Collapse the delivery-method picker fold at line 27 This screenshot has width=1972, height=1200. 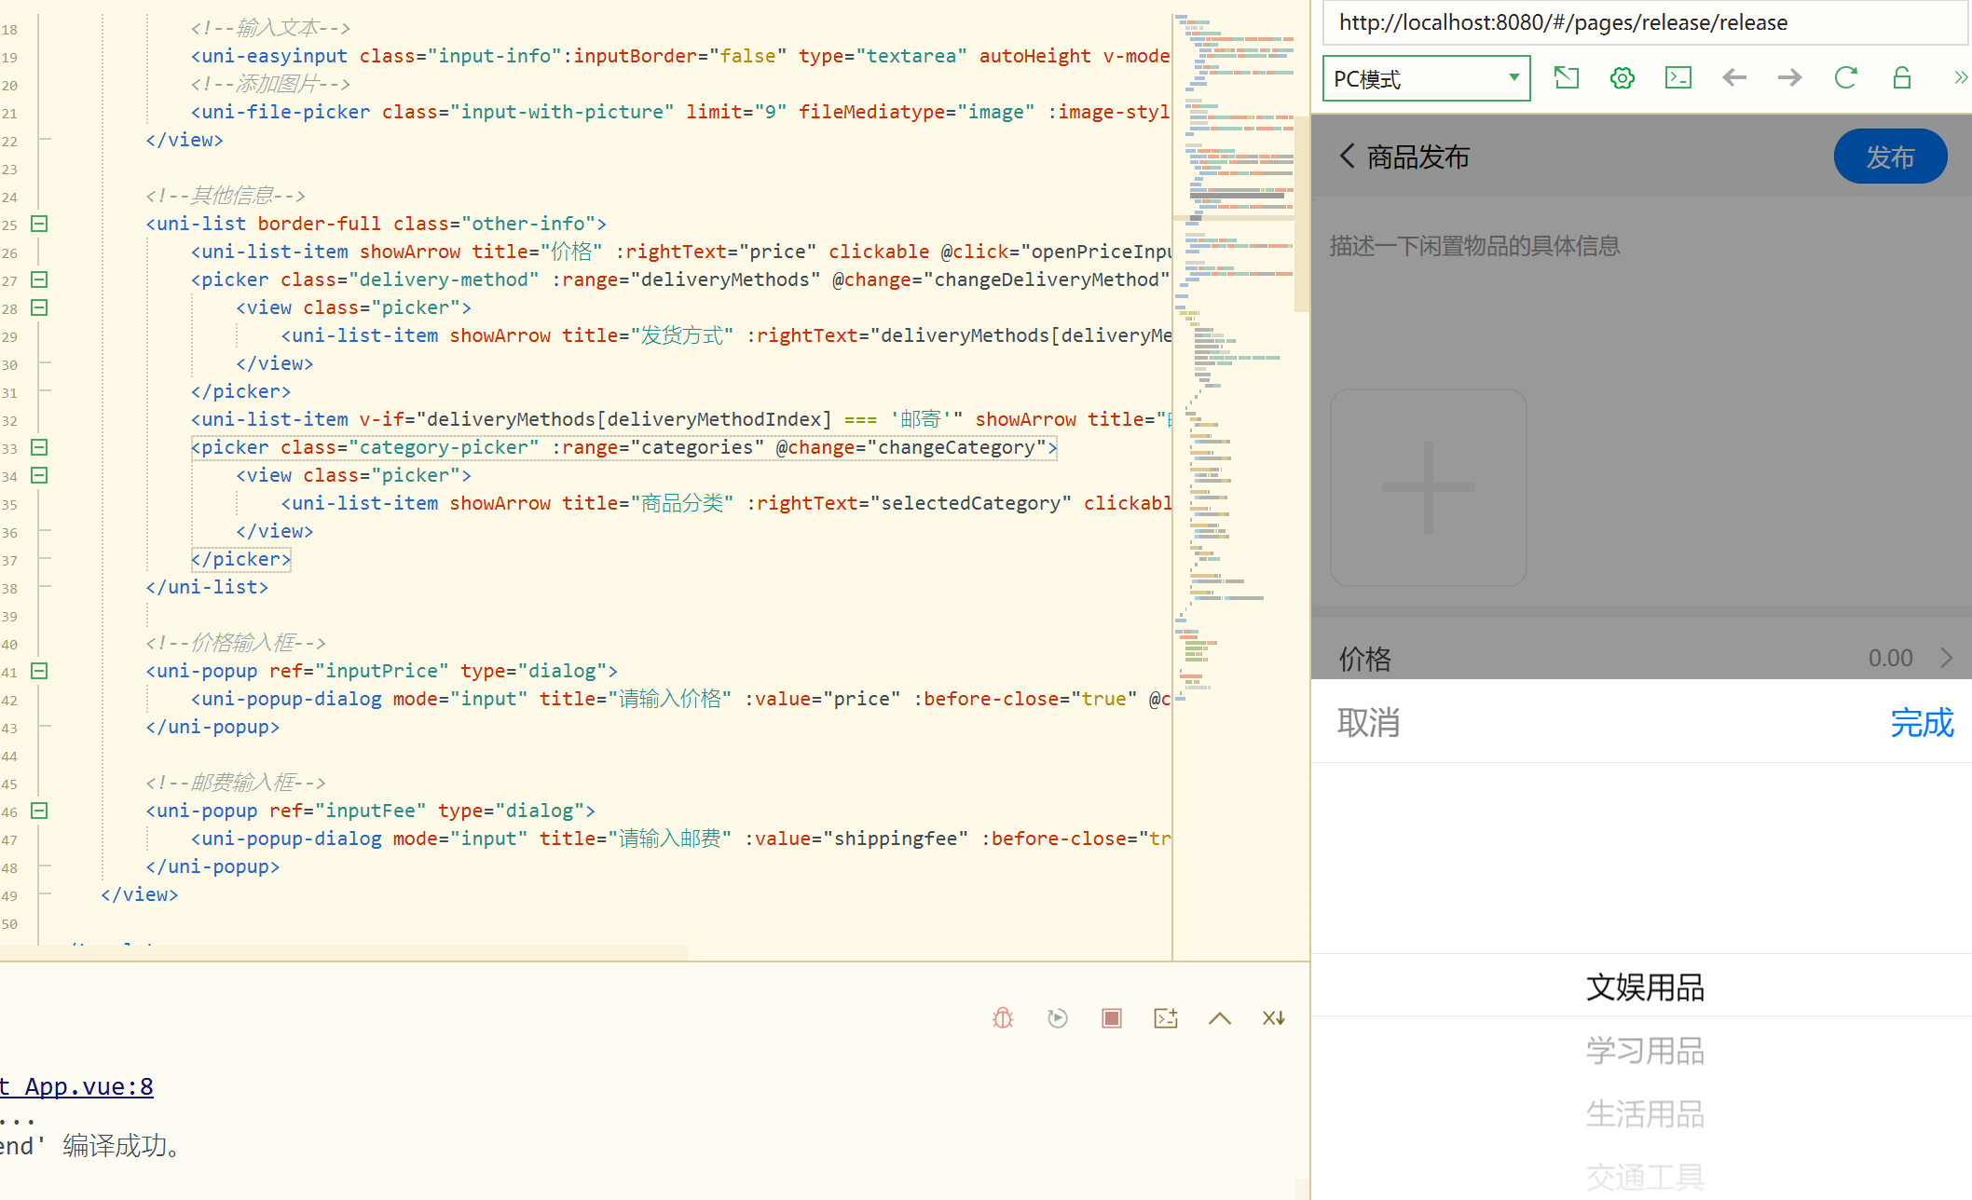tap(39, 280)
